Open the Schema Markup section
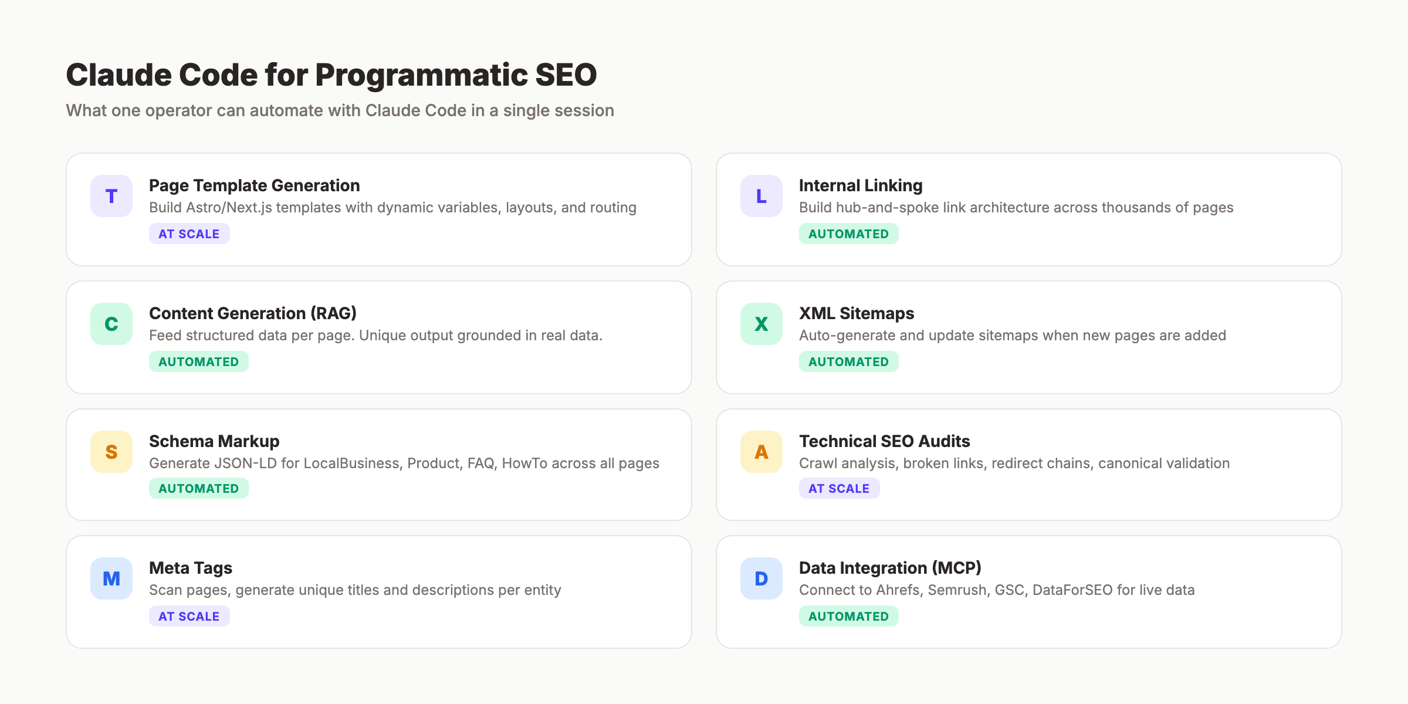1408x704 pixels. pos(379,463)
